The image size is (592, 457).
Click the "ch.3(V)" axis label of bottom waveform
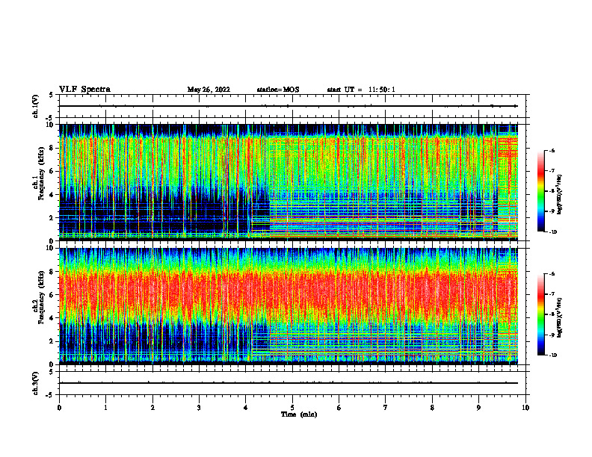point(36,383)
